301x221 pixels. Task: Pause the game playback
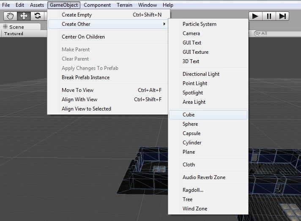click(269, 16)
